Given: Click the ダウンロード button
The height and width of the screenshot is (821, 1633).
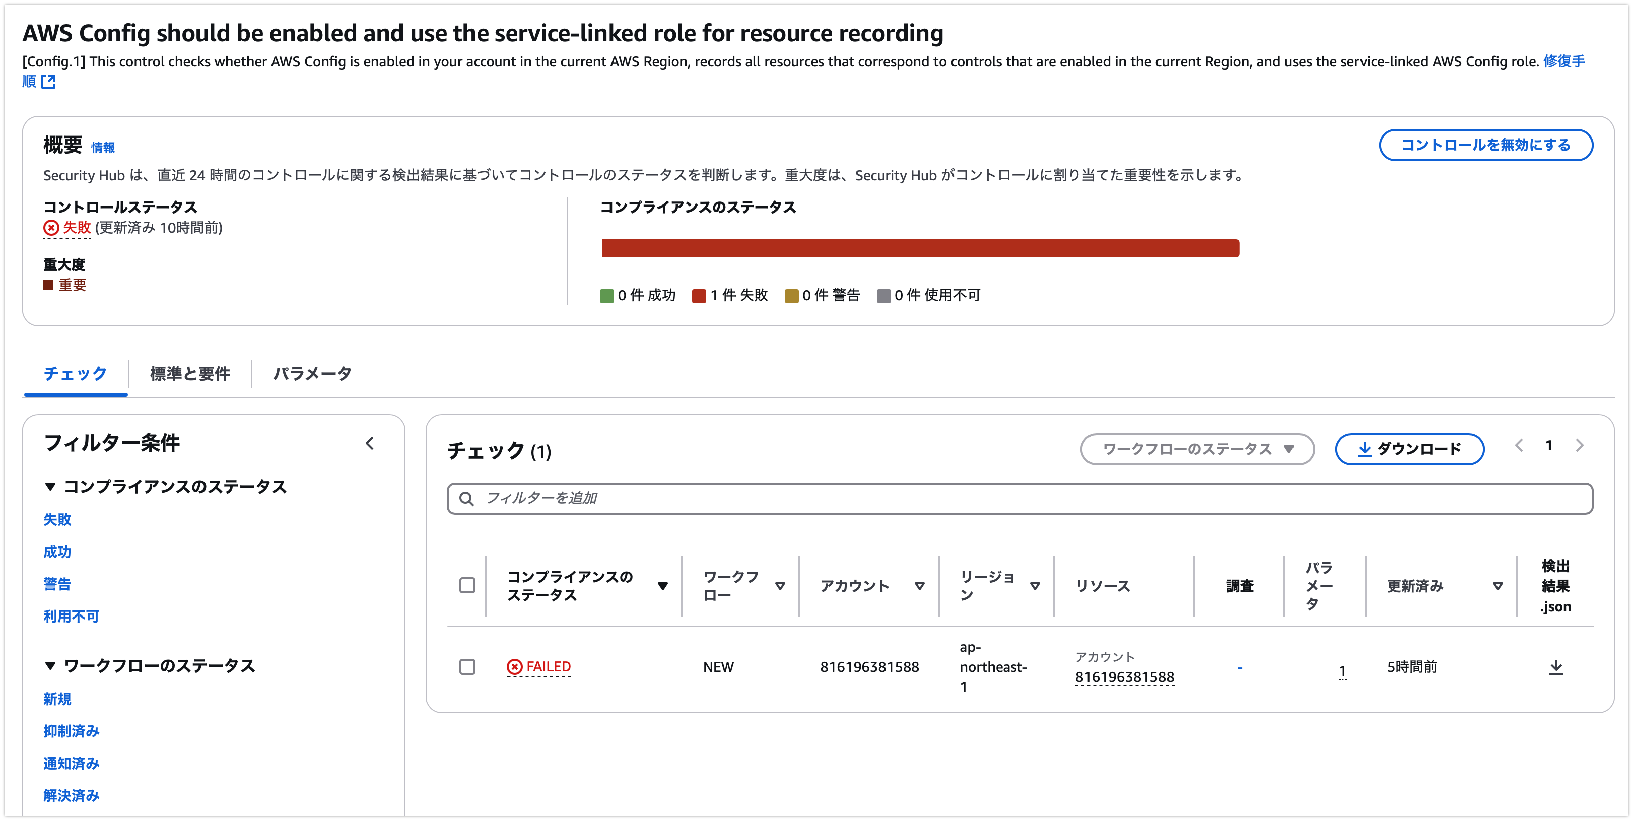Looking at the screenshot, I should click(1408, 449).
